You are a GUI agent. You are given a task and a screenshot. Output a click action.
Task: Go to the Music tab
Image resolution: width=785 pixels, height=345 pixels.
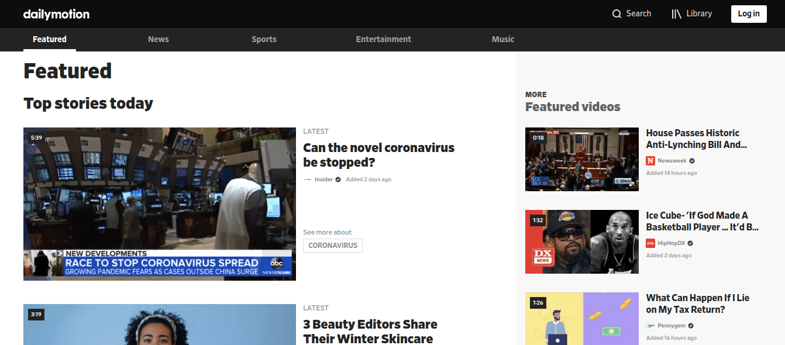click(x=503, y=39)
